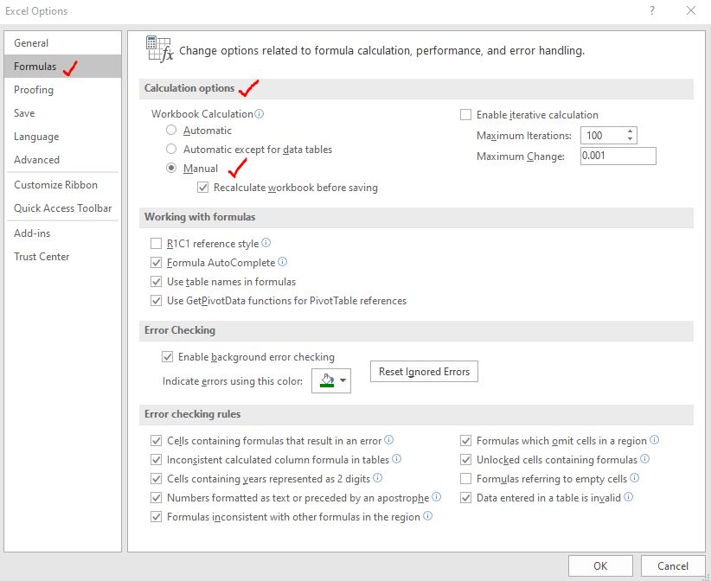
Task: Click info icon for years represented as 2 digits
Action: [378, 477]
